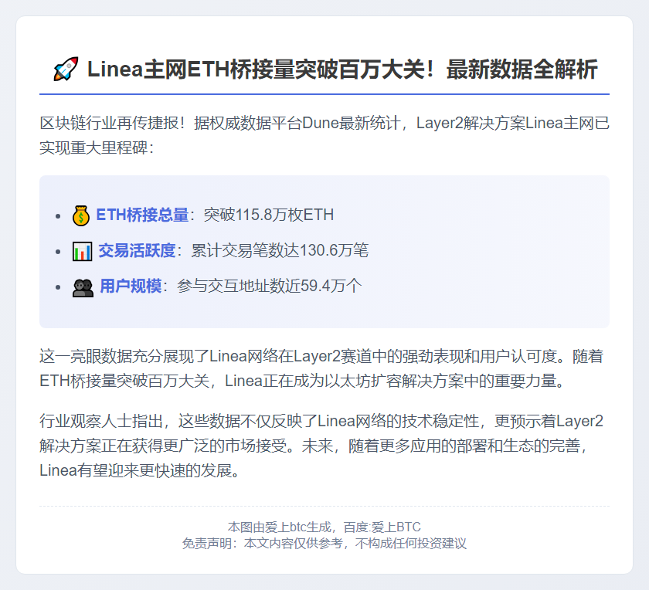649x590 pixels.
Task: Click the third bullet point marker
Action: 58,287
